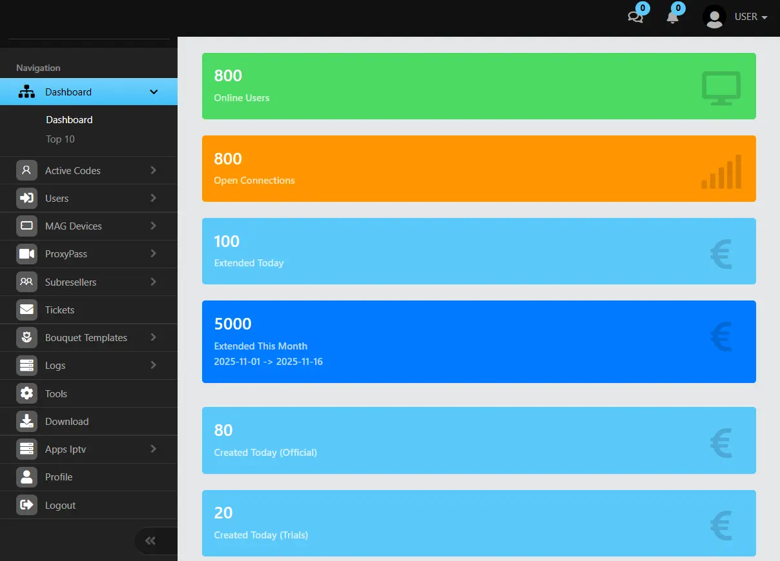Click the Download icon in sidebar
The height and width of the screenshot is (561, 780).
26,421
